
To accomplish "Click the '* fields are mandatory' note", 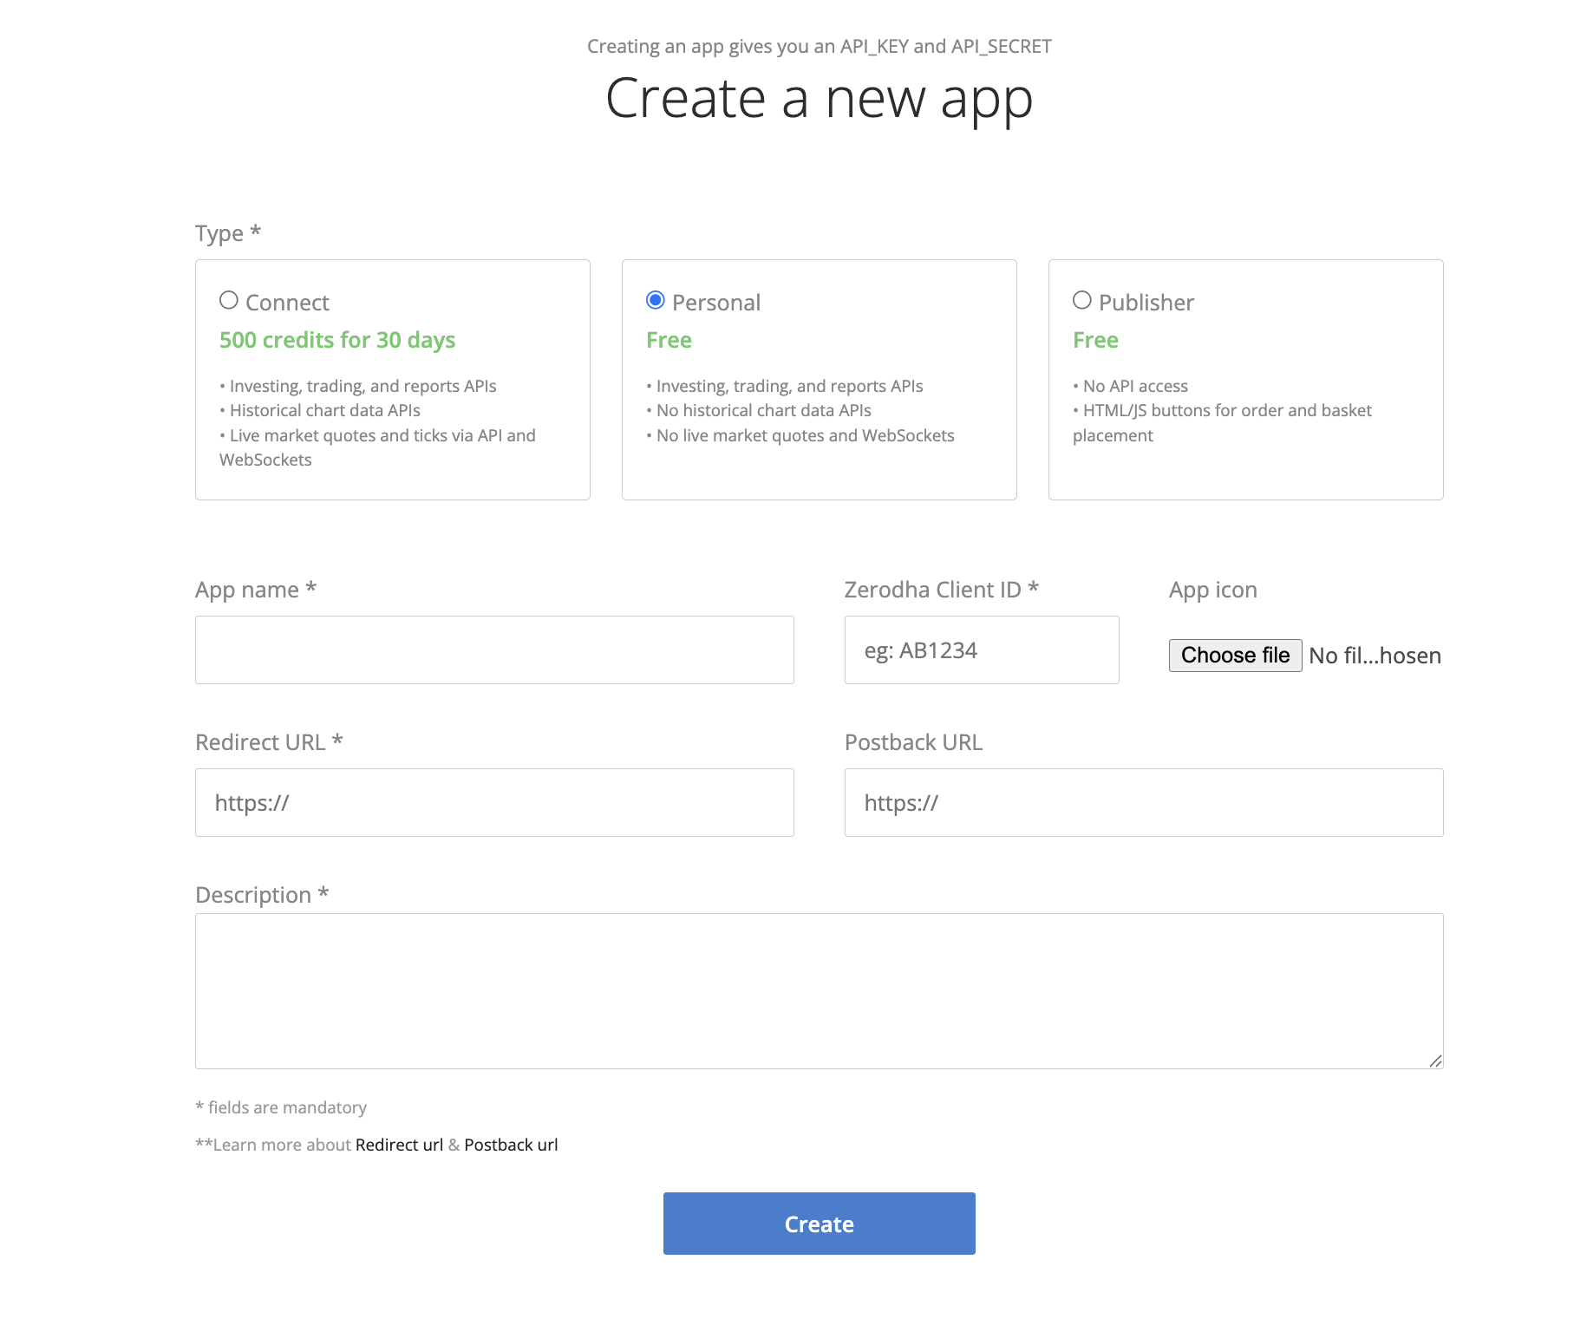I will 281,1107.
